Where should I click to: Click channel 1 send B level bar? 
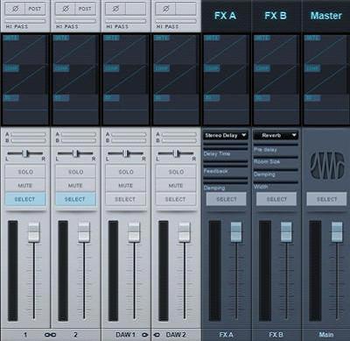(x=28, y=140)
